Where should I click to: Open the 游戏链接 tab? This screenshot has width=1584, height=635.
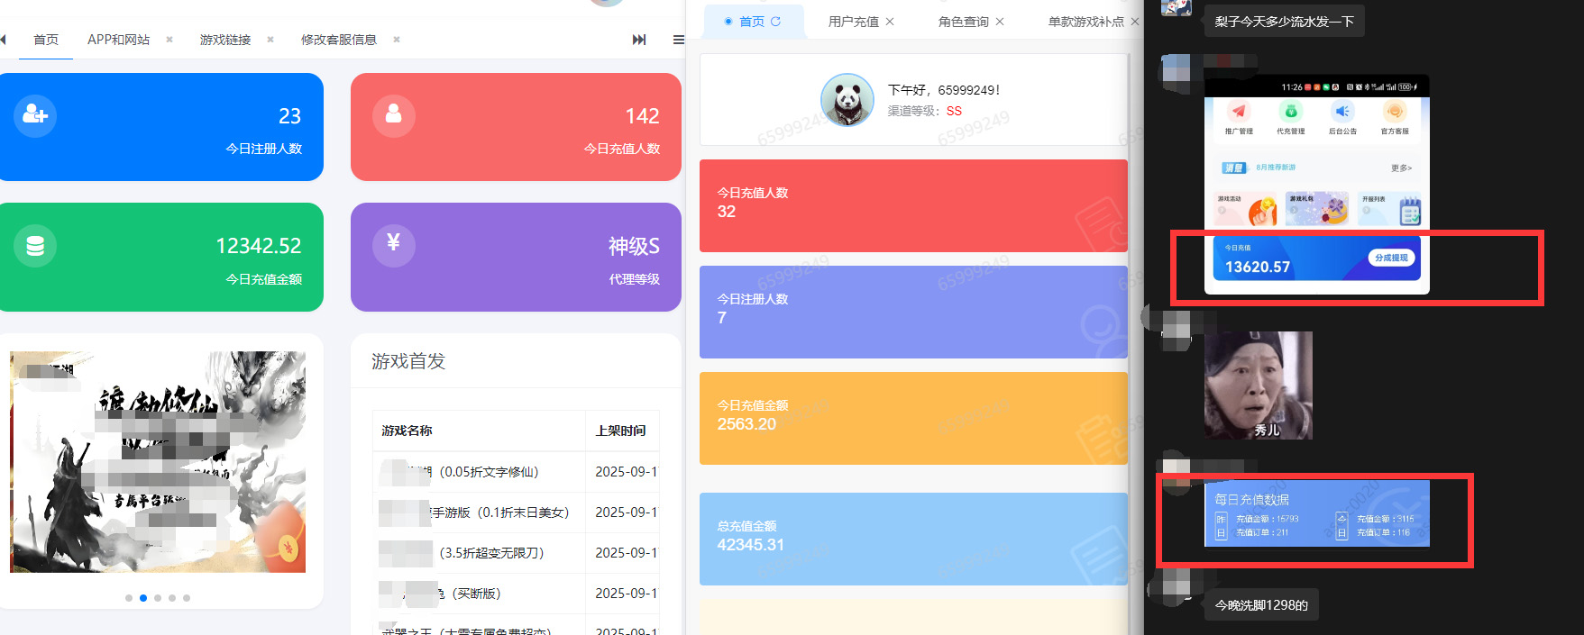pyautogui.click(x=225, y=40)
